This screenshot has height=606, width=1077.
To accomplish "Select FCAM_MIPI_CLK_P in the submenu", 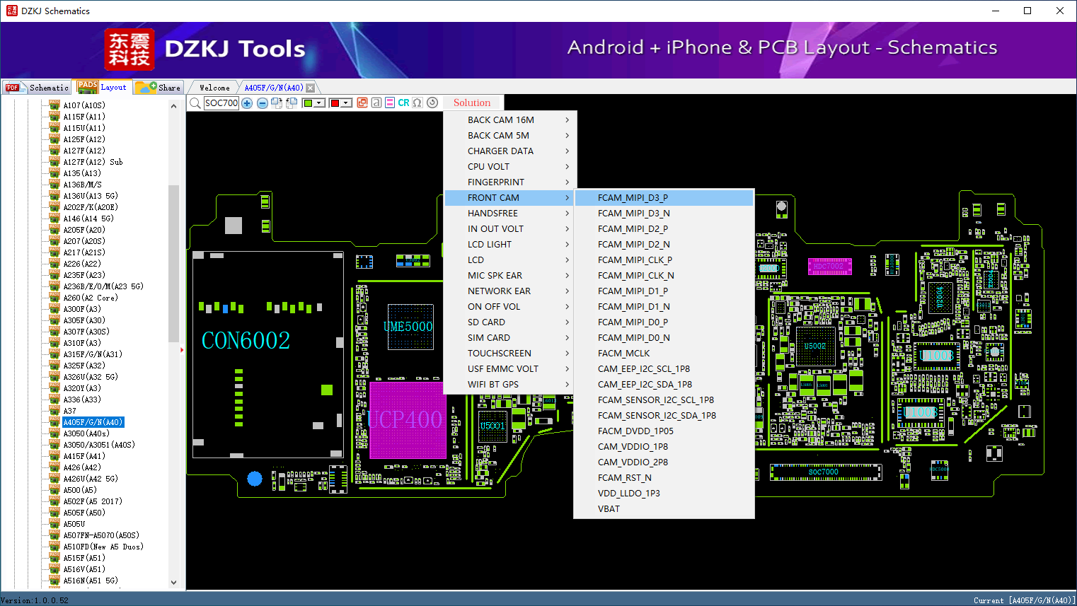I will point(664,260).
